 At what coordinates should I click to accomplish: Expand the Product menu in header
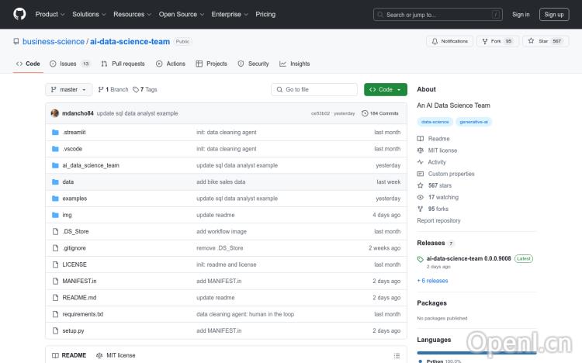50,14
